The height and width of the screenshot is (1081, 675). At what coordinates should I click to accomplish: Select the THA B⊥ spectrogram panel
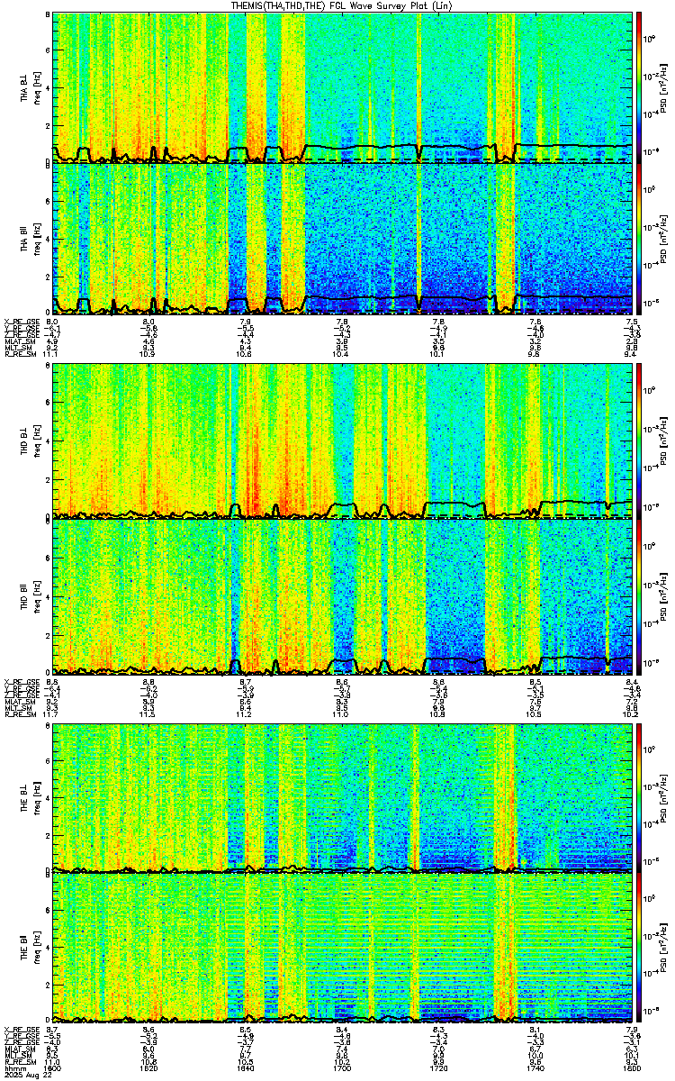point(343,87)
